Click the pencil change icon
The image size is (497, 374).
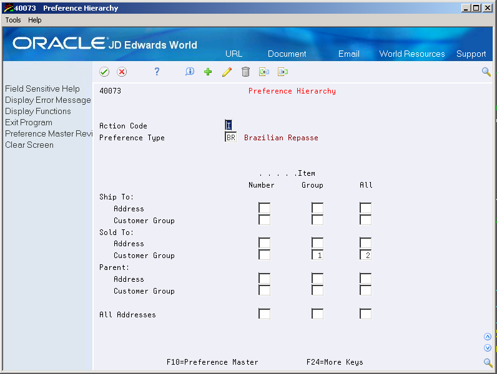point(227,72)
